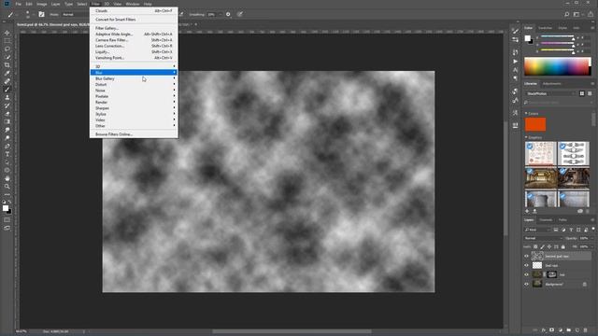The height and width of the screenshot is (336, 598).
Task: Open the layer blend mode dropdown
Action: point(544,238)
